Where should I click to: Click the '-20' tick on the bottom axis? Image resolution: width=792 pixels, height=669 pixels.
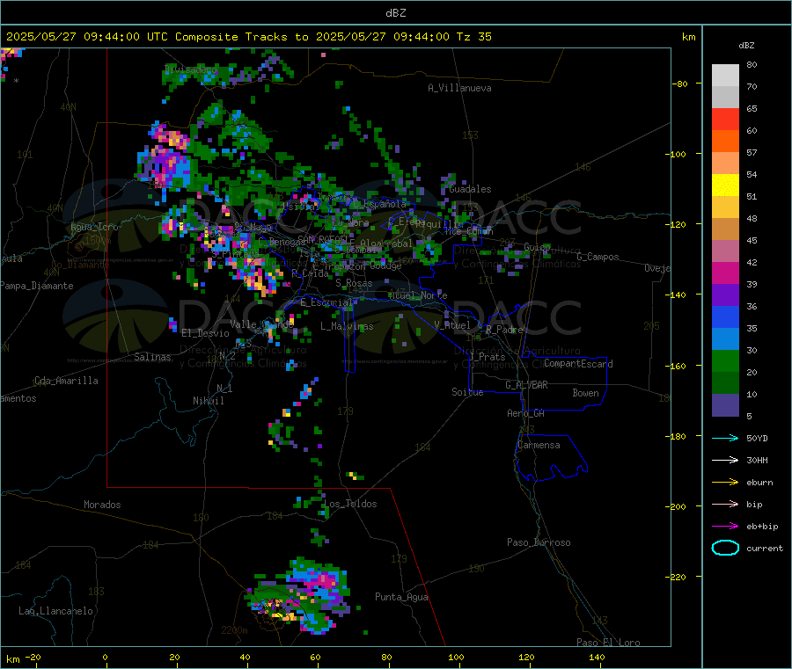33,657
